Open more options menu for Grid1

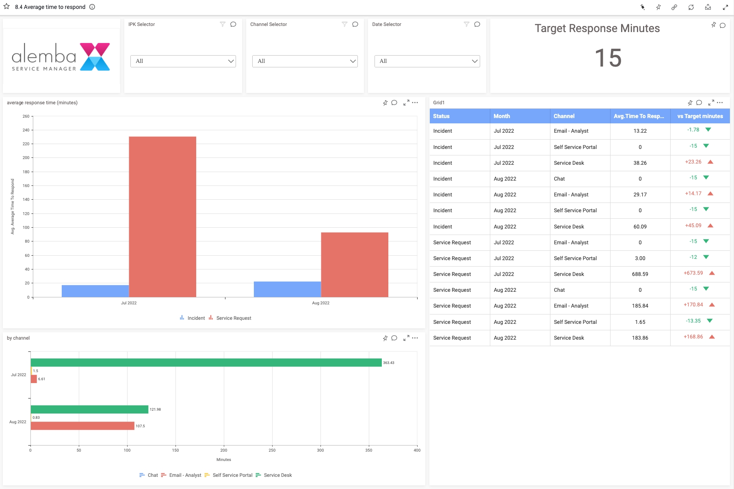click(x=720, y=103)
